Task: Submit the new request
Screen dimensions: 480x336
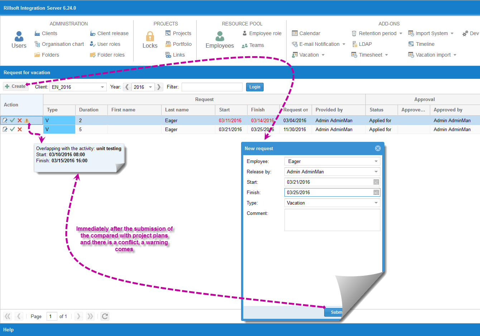Action: (x=333, y=312)
